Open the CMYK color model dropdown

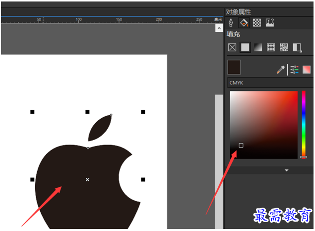(x=270, y=82)
